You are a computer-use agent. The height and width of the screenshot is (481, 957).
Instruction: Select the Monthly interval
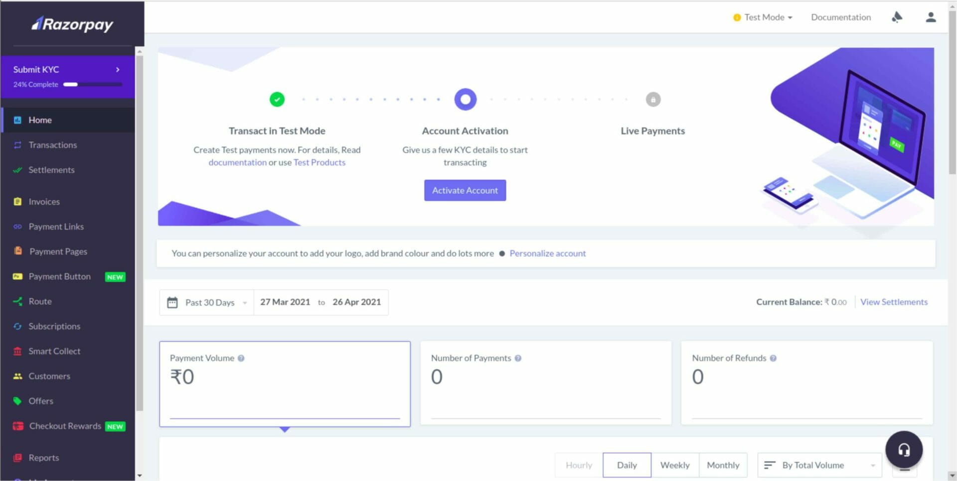[723, 465]
